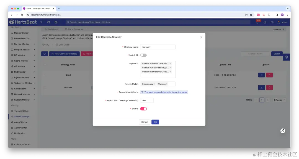Click Cancel in the dialog

click(145, 122)
